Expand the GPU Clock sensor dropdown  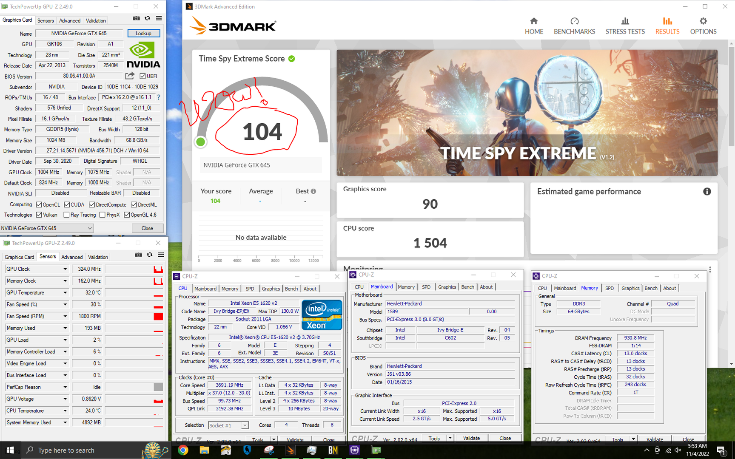65,269
